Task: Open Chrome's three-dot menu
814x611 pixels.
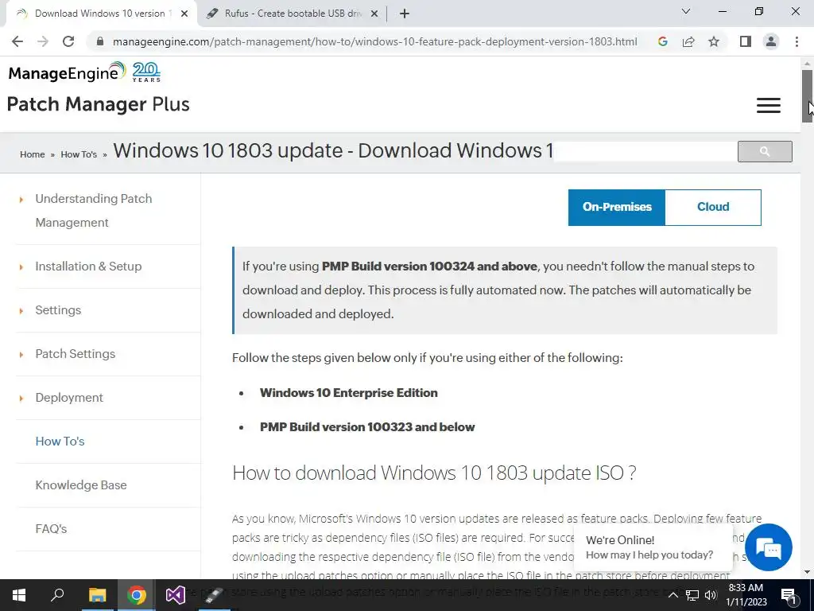Action: pyautogui.click(x=797, y=41)
